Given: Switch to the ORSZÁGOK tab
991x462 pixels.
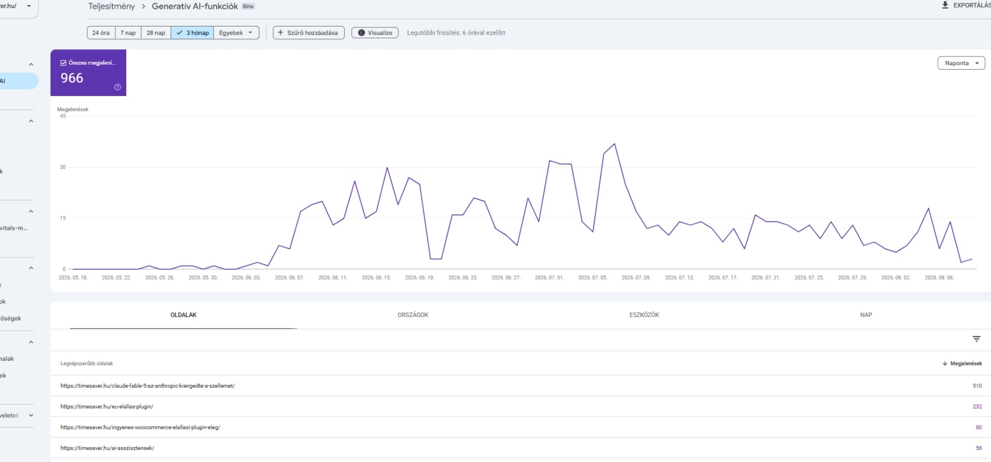Looking at the screenshot, I should 413,315.
